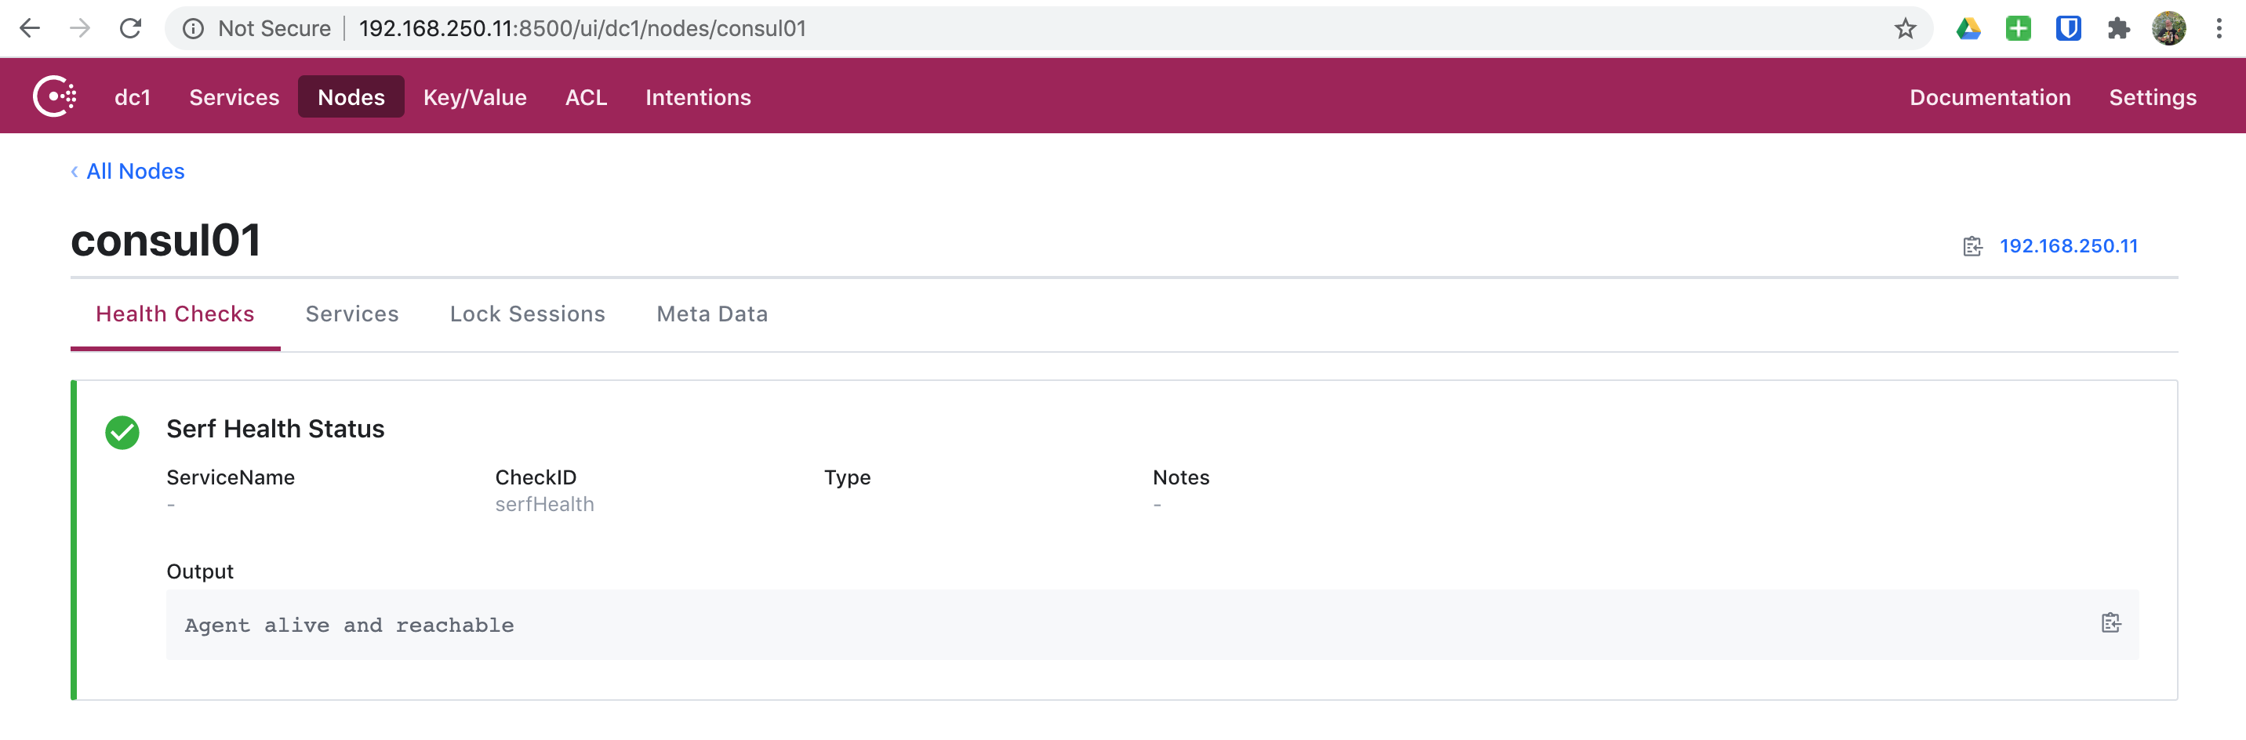
Task: Open the Bitwarden shield extension
Action: [2068, 29]
